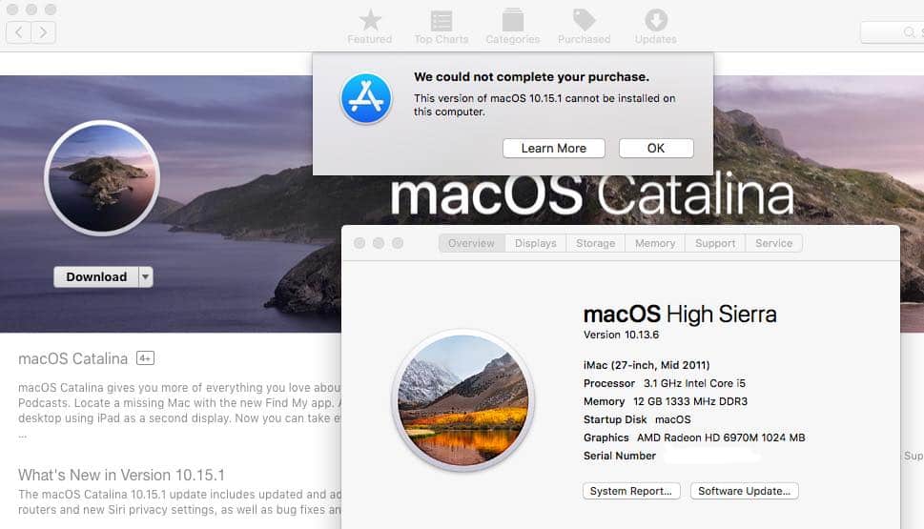Click the App Store search field
The image size is (924, 529).
[892, 31]
